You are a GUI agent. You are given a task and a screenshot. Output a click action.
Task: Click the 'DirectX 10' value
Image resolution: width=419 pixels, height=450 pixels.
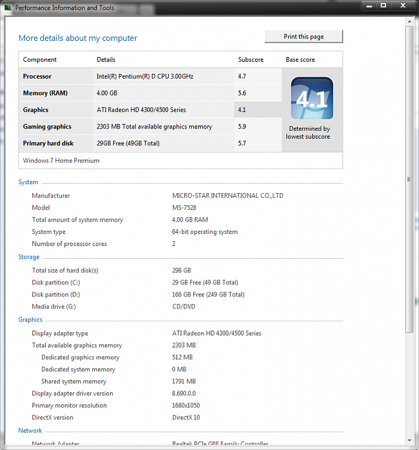tap(186, 418)
